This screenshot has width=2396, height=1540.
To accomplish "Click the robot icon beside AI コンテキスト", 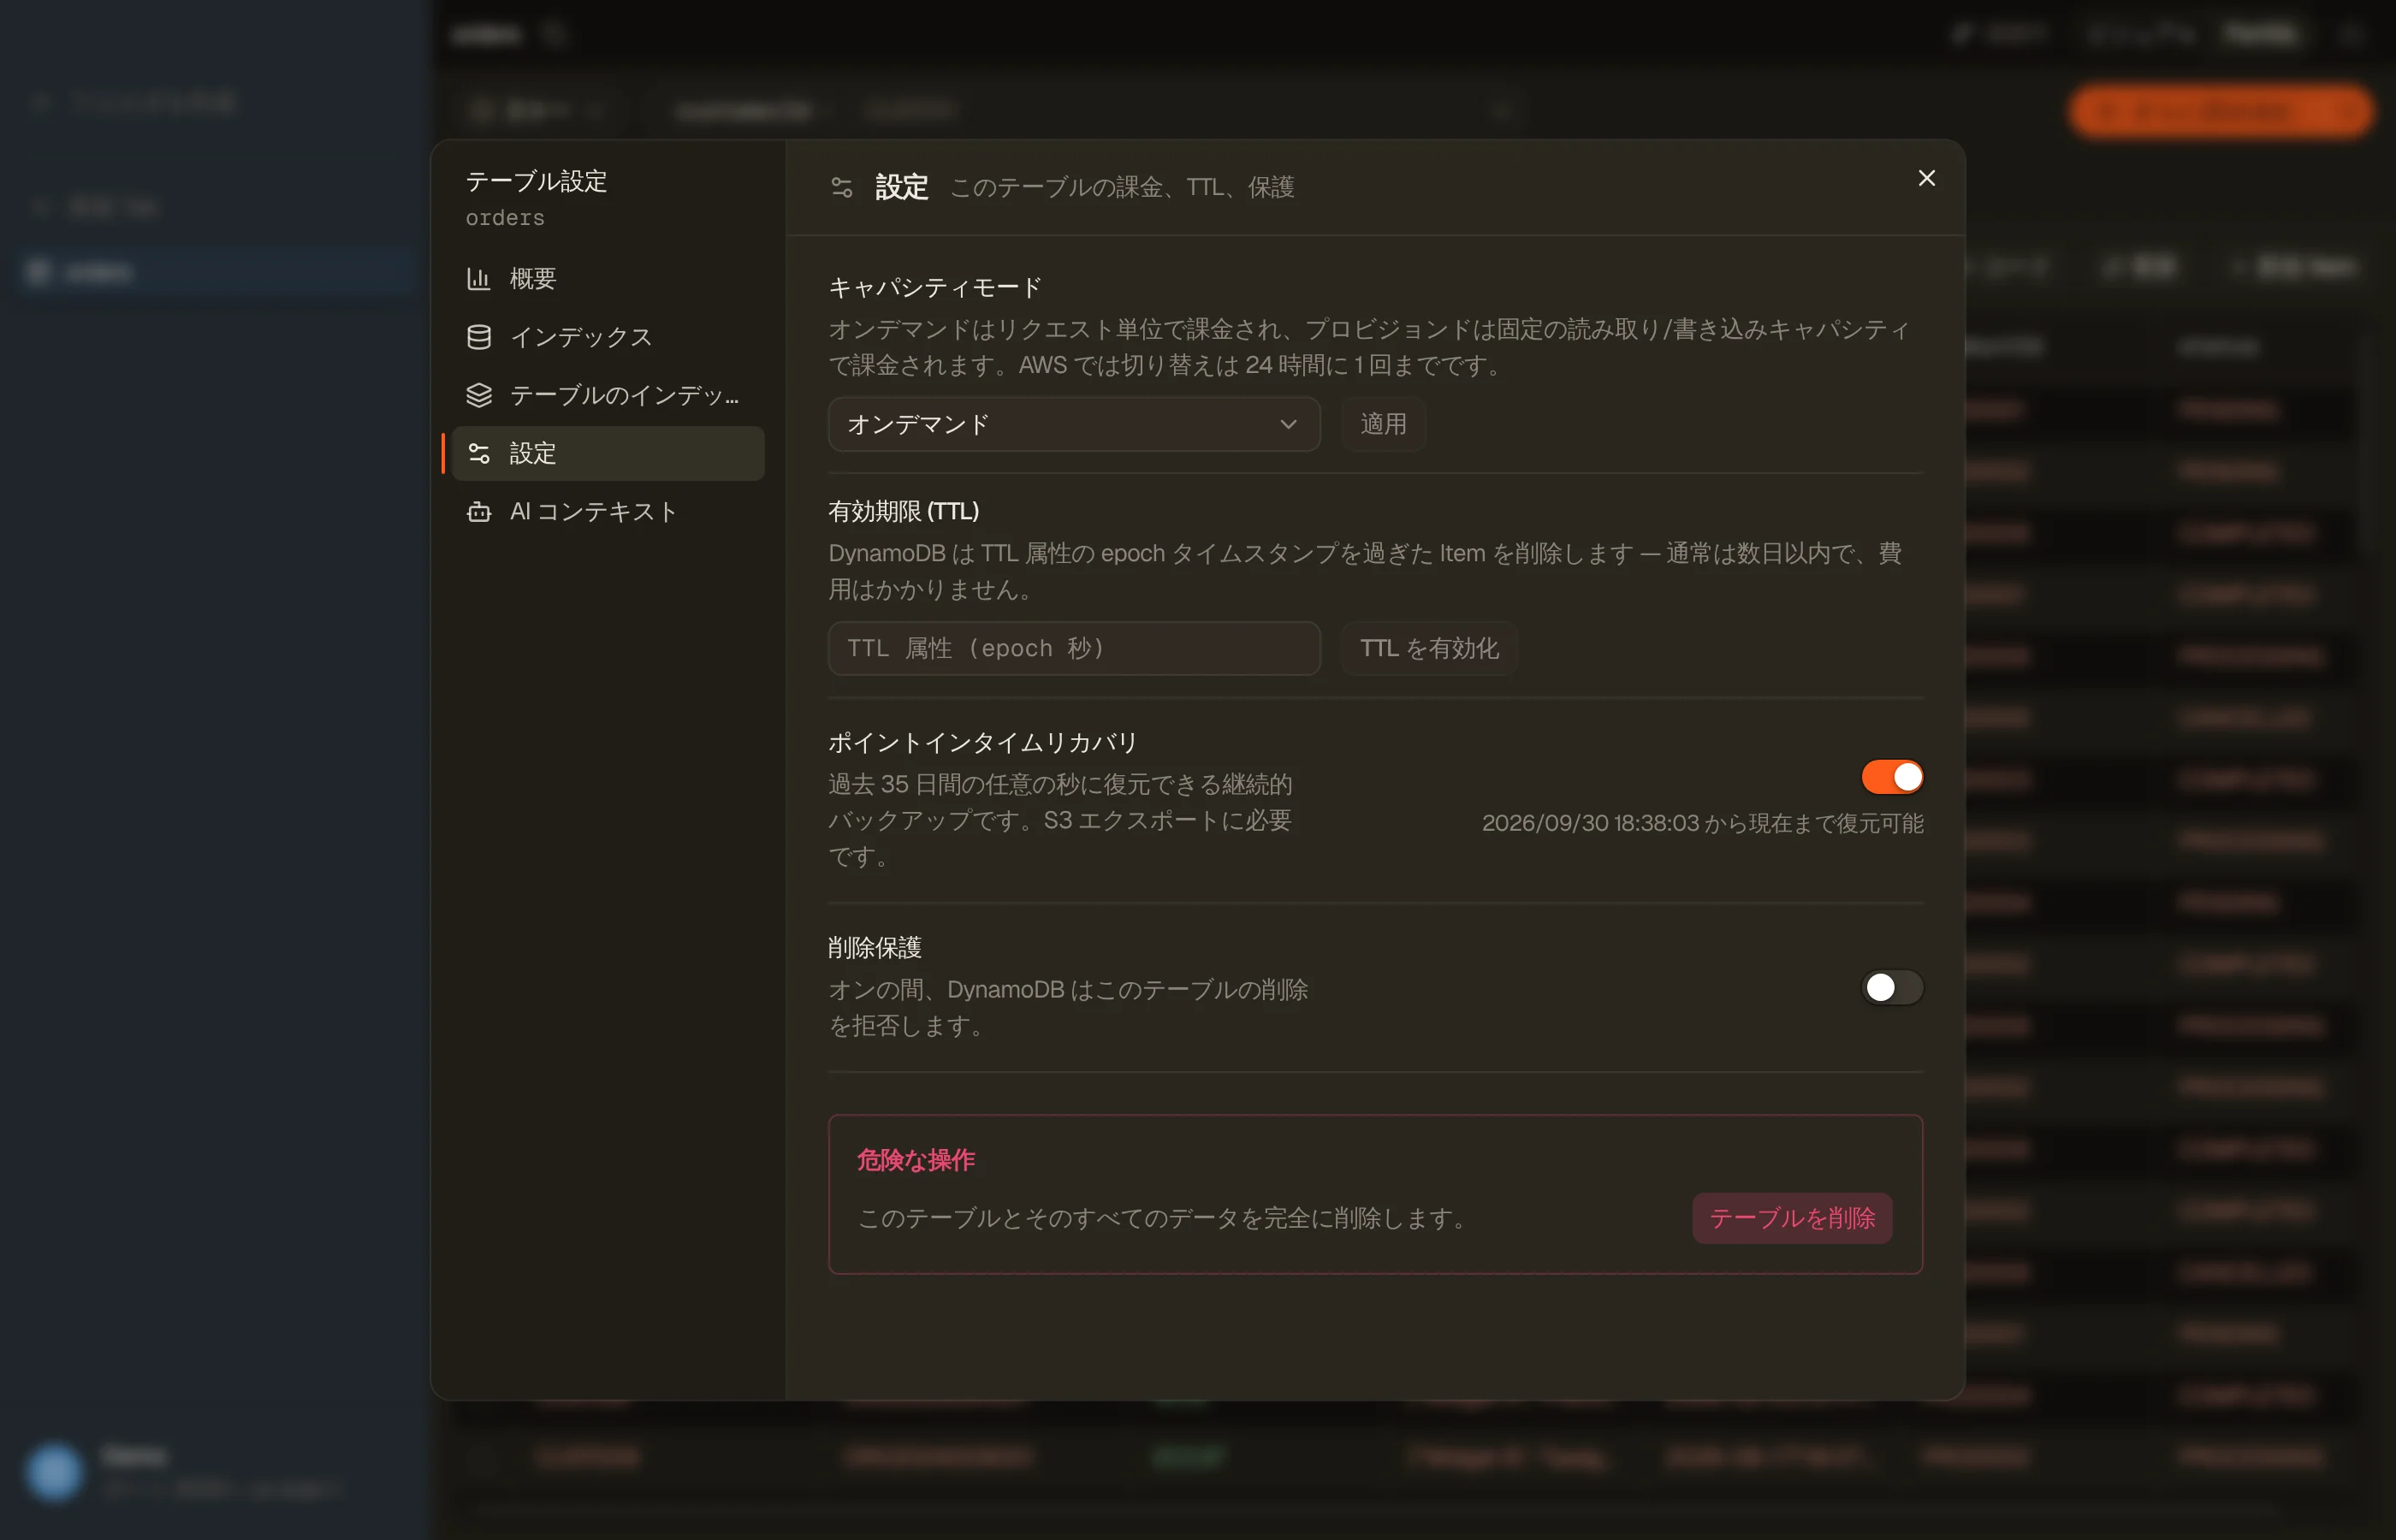I will tap(479, 511).
